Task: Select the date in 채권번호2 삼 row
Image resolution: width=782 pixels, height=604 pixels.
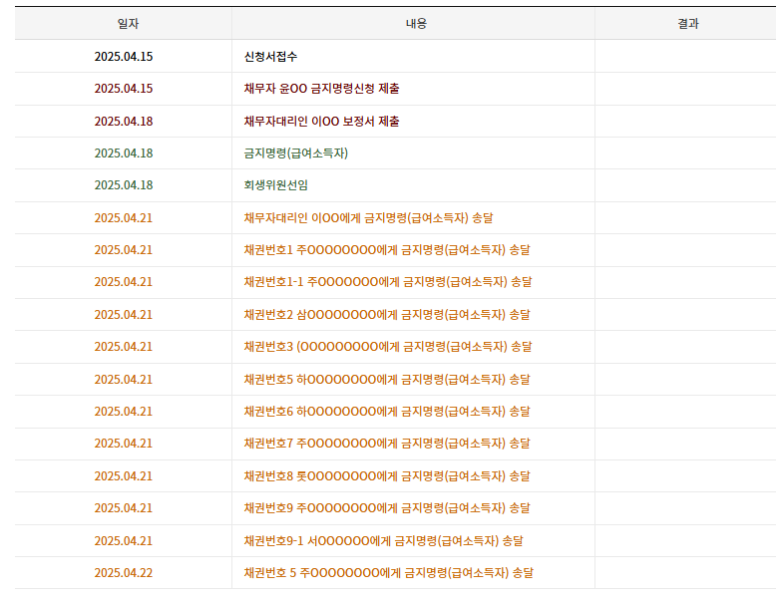Action: tap(124, 315)
